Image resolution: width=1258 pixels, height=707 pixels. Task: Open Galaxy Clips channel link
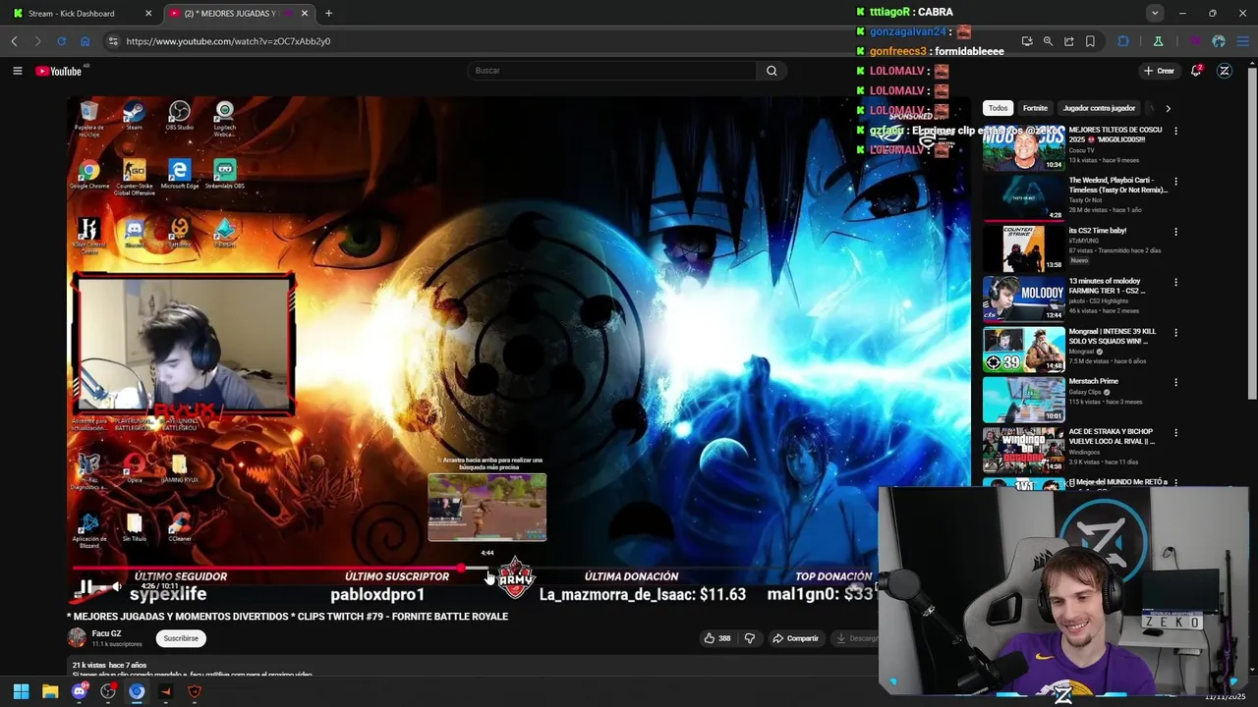click(x=1088, y=392)
